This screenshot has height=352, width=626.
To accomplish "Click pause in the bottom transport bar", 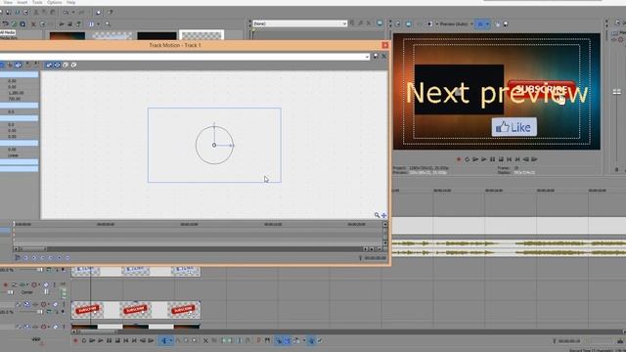I will click(x=109, y=341).
